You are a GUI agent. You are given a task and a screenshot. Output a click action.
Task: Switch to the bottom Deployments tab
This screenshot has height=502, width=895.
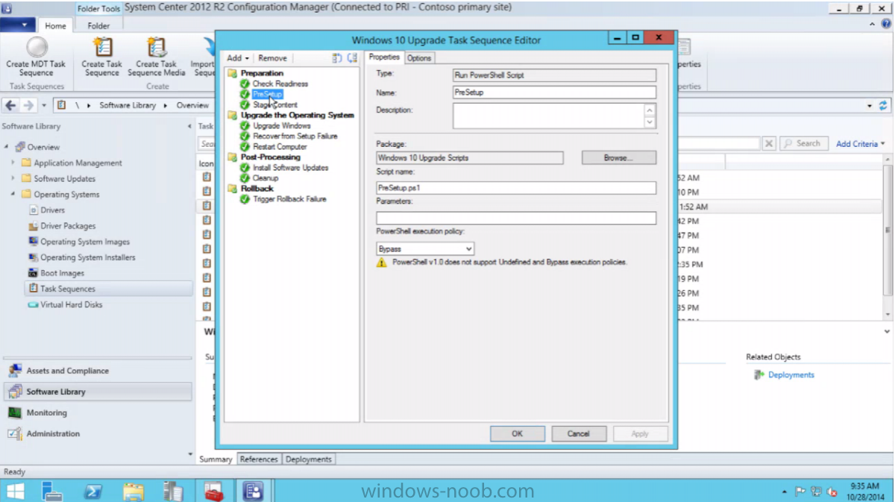tap(308, 459)
